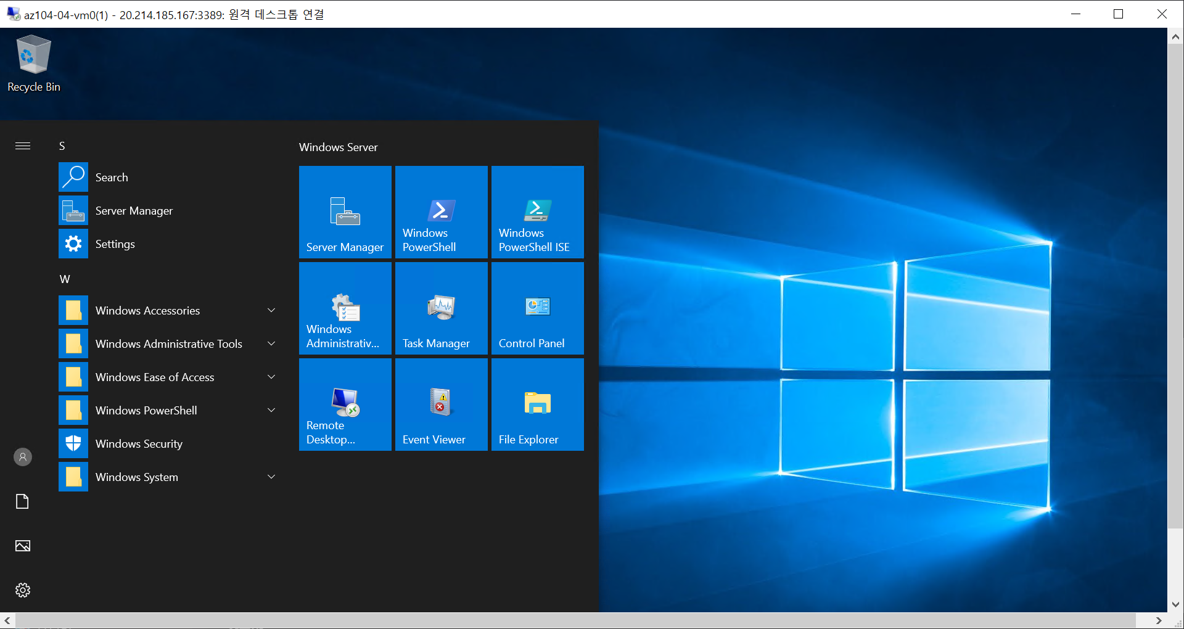Viewport: 1184px width, 629px height.
Task: Maximize the Remote Desktop Connection window
Action: pos(1119,14)
